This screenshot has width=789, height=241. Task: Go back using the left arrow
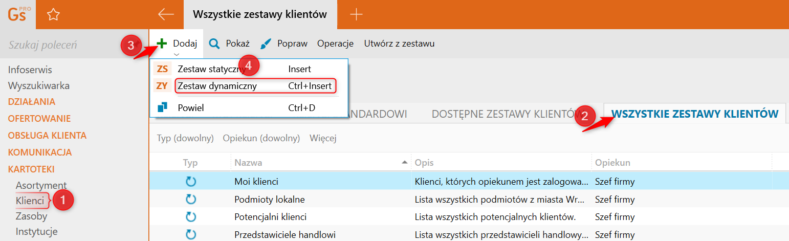coord(166,14)
